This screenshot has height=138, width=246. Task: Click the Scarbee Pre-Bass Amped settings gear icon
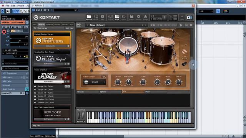[68, 64]
